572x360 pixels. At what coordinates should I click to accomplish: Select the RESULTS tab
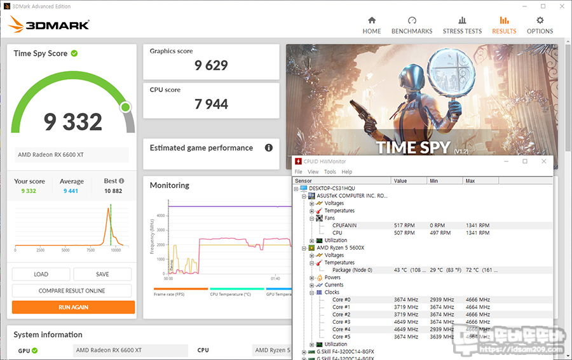pyautogui.click(x=504, y=25)
